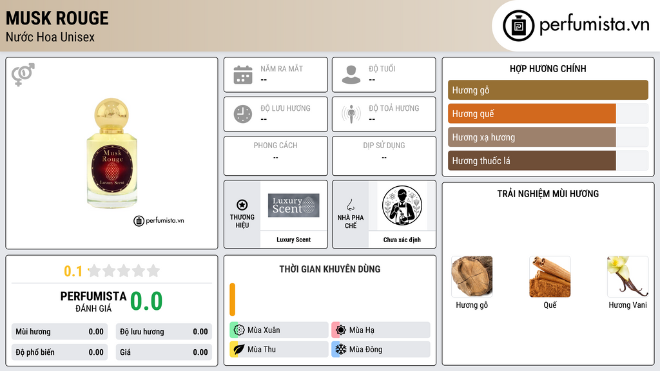Click the calendar icon for Năm ra mắt

click(243, 75)
